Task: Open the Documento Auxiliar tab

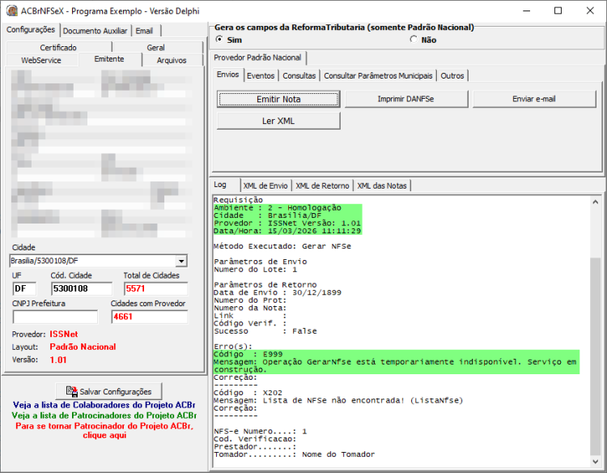Action: [x=96, y=31]
